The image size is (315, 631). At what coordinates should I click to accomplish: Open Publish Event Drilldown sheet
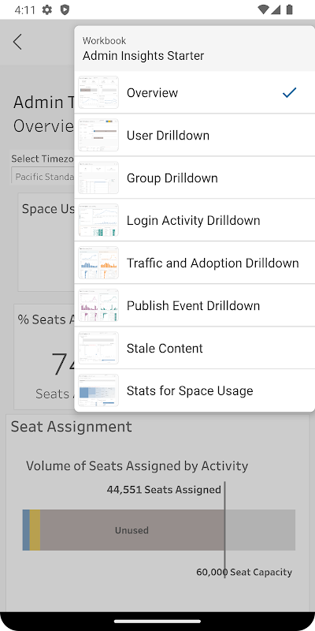tap(195, 306)
